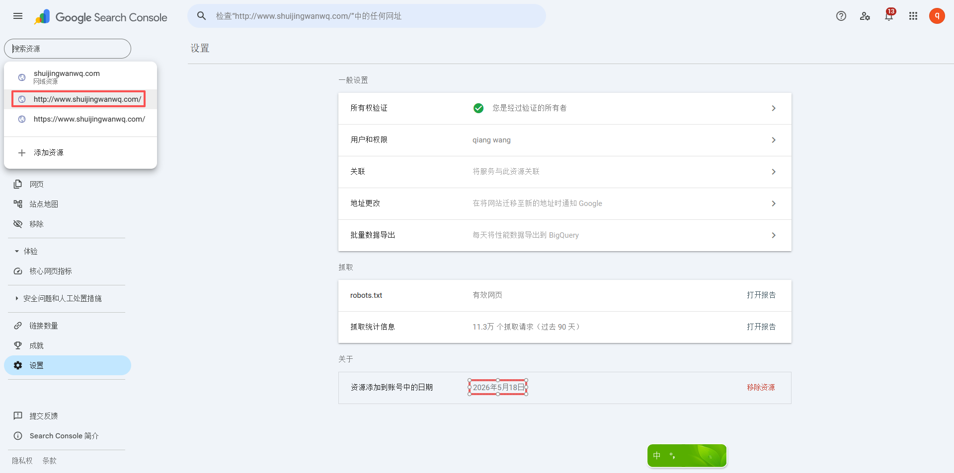Expand the 关联 row chevron
The width and height of the screenshot is (954, 473).
(x=774, y=172)
